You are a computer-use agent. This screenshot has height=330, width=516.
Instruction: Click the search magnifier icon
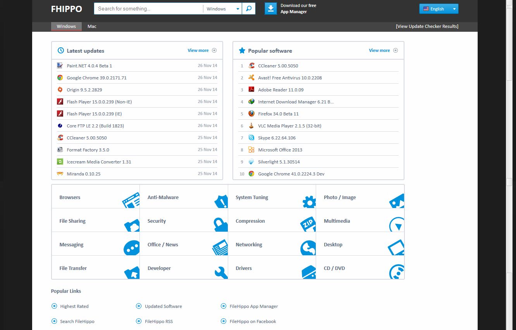click(x=249, y=8)
